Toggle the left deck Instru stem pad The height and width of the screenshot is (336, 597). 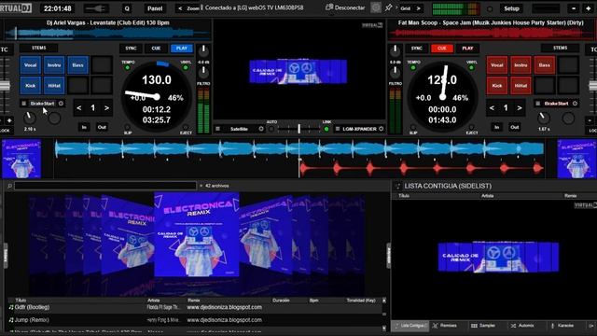pyautogui.click(x=54, y=65)
